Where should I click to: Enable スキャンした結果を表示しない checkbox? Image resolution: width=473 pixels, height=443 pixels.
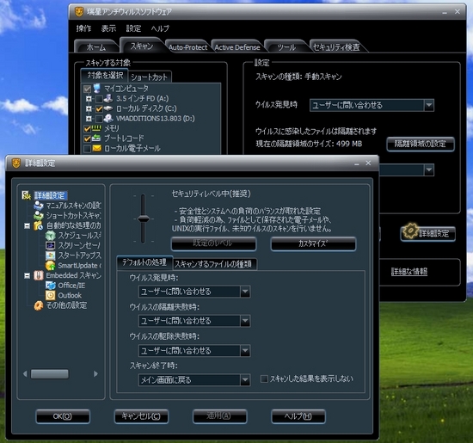tap(264, 378)
